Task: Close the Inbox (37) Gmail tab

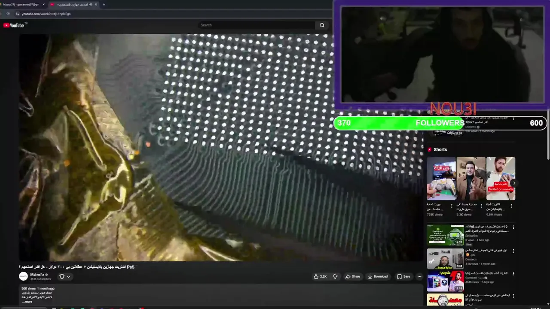Action: tap(43, 4)
